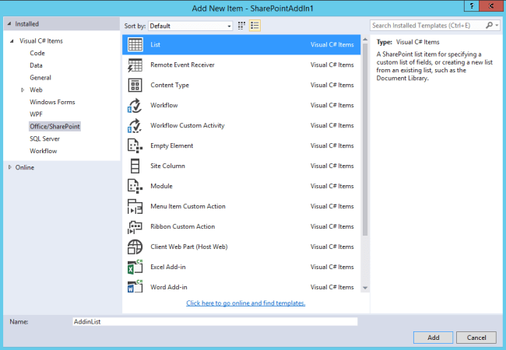Select the 'Site Column' row text
The height and width of the screenshot is (350, 506).
(167, 166)
